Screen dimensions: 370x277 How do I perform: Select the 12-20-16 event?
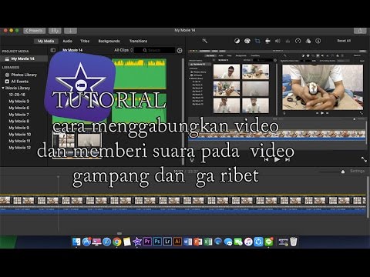pyautogui.click(x=17, y=95)
